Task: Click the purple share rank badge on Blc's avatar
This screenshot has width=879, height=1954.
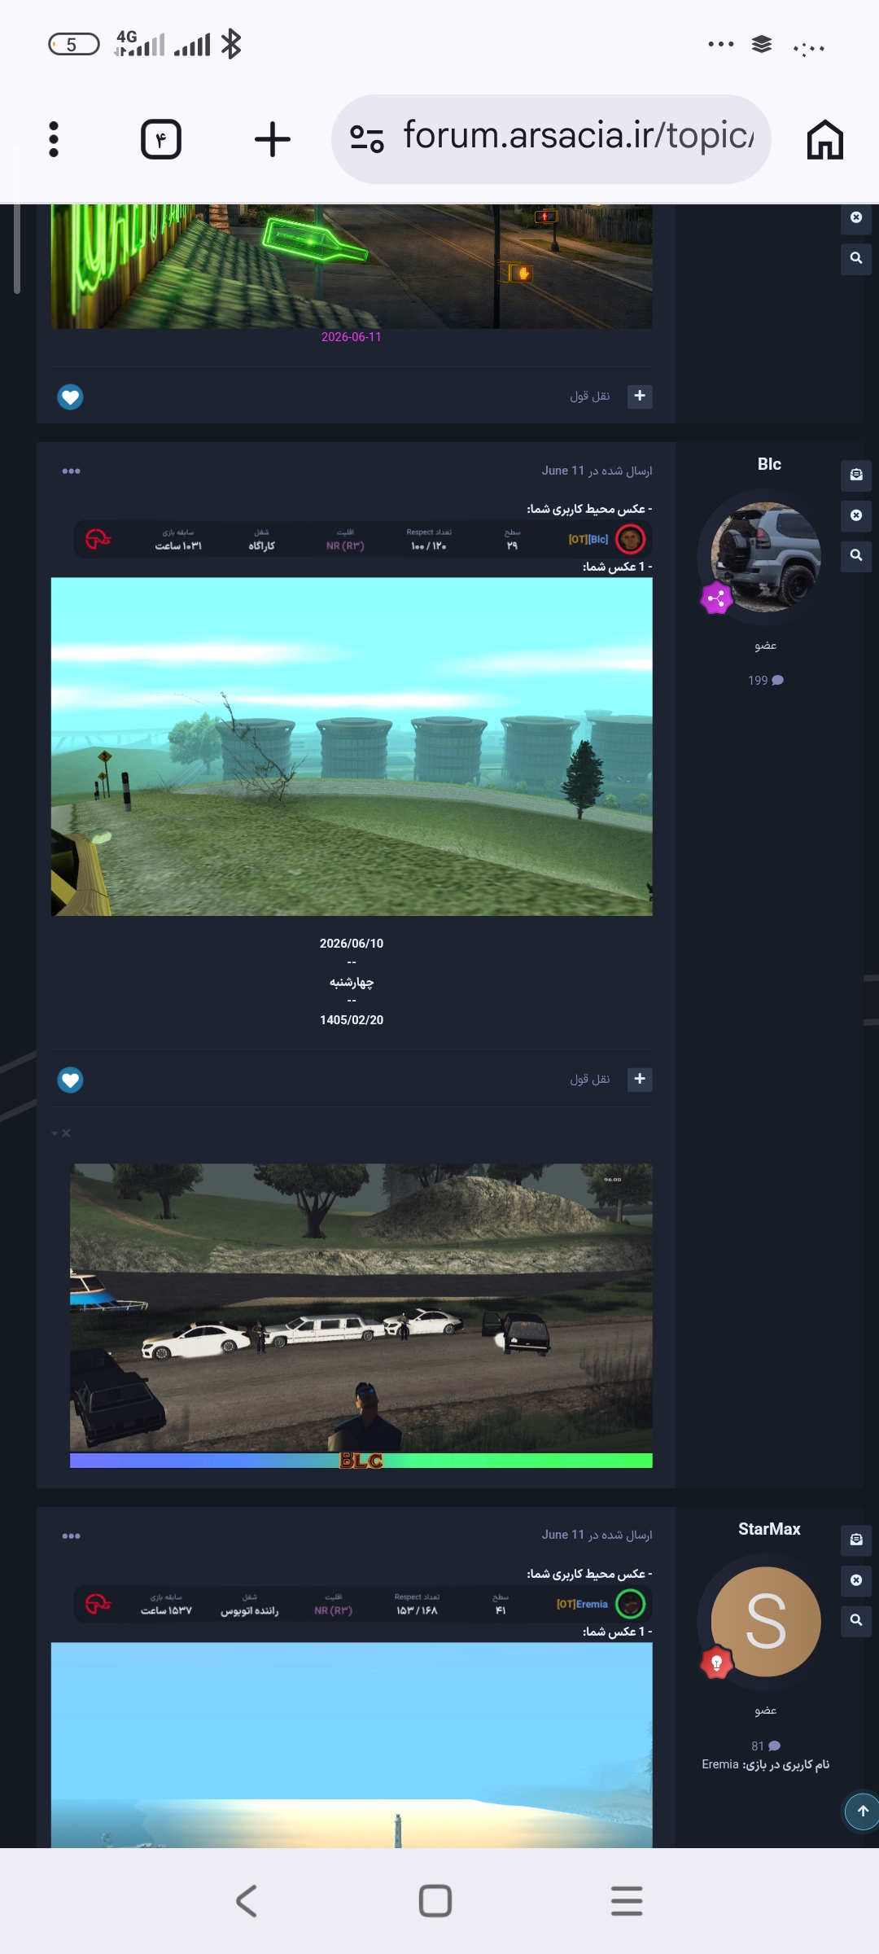Action: pos(717,598)
